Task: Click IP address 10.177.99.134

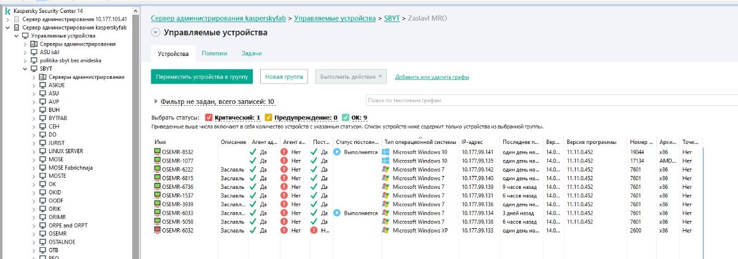Action: point(477,213)
